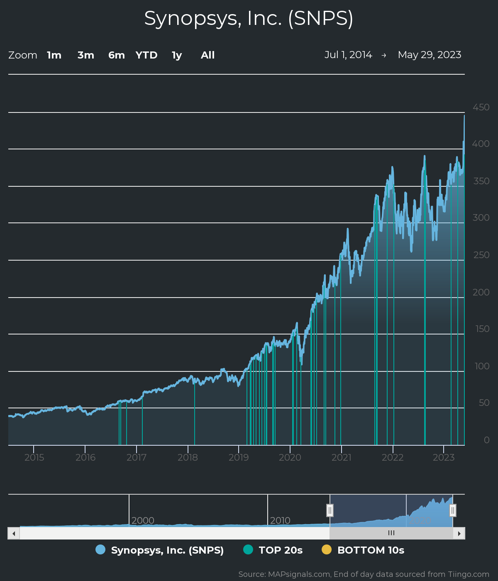Click the 250 y-axis value
This screenshot has height=581, width=498.
pos(481,255)
